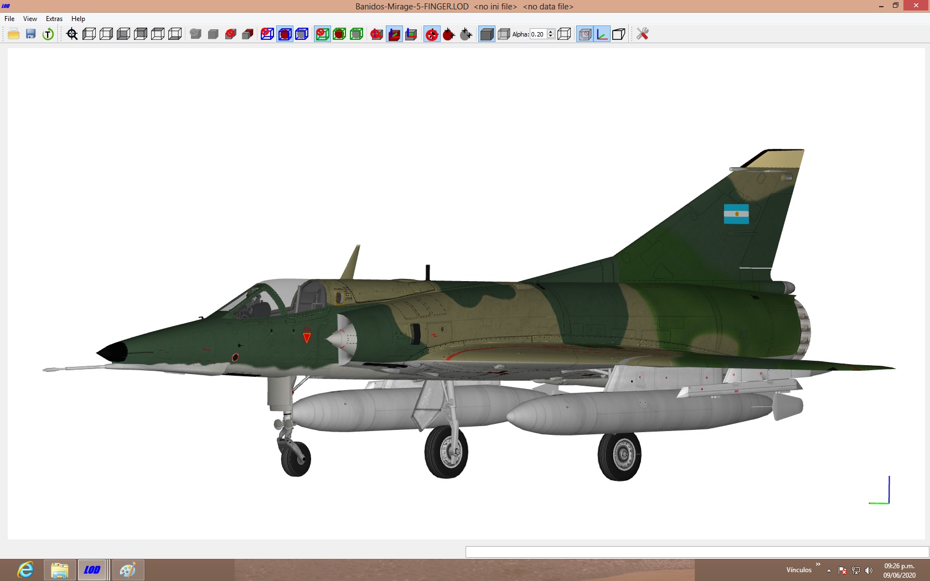Screen dimensions: 930x581
Task: Toggle the green bounding box hidden option
Action: tap(322, 34)
